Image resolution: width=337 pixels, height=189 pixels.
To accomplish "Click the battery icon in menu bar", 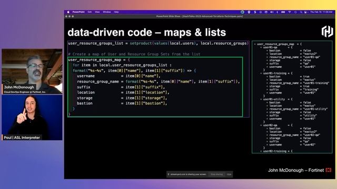I will pyautogui.click(x=283, y=12).
